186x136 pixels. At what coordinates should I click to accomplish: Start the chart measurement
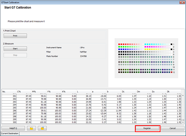click(x=15, y=49)
